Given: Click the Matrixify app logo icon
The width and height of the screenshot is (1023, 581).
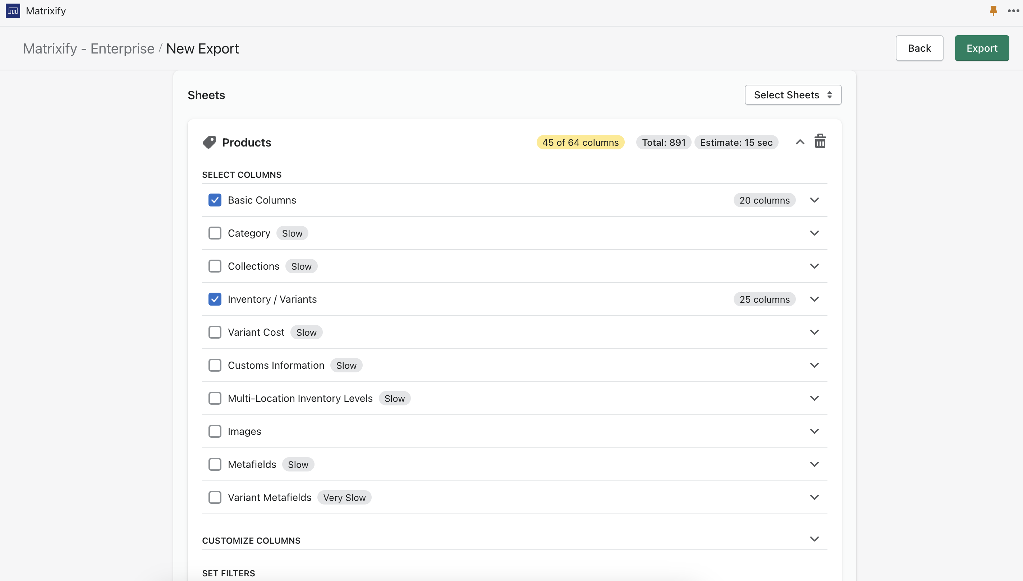Looking at the screenshot, I should [x=13, y=11].
